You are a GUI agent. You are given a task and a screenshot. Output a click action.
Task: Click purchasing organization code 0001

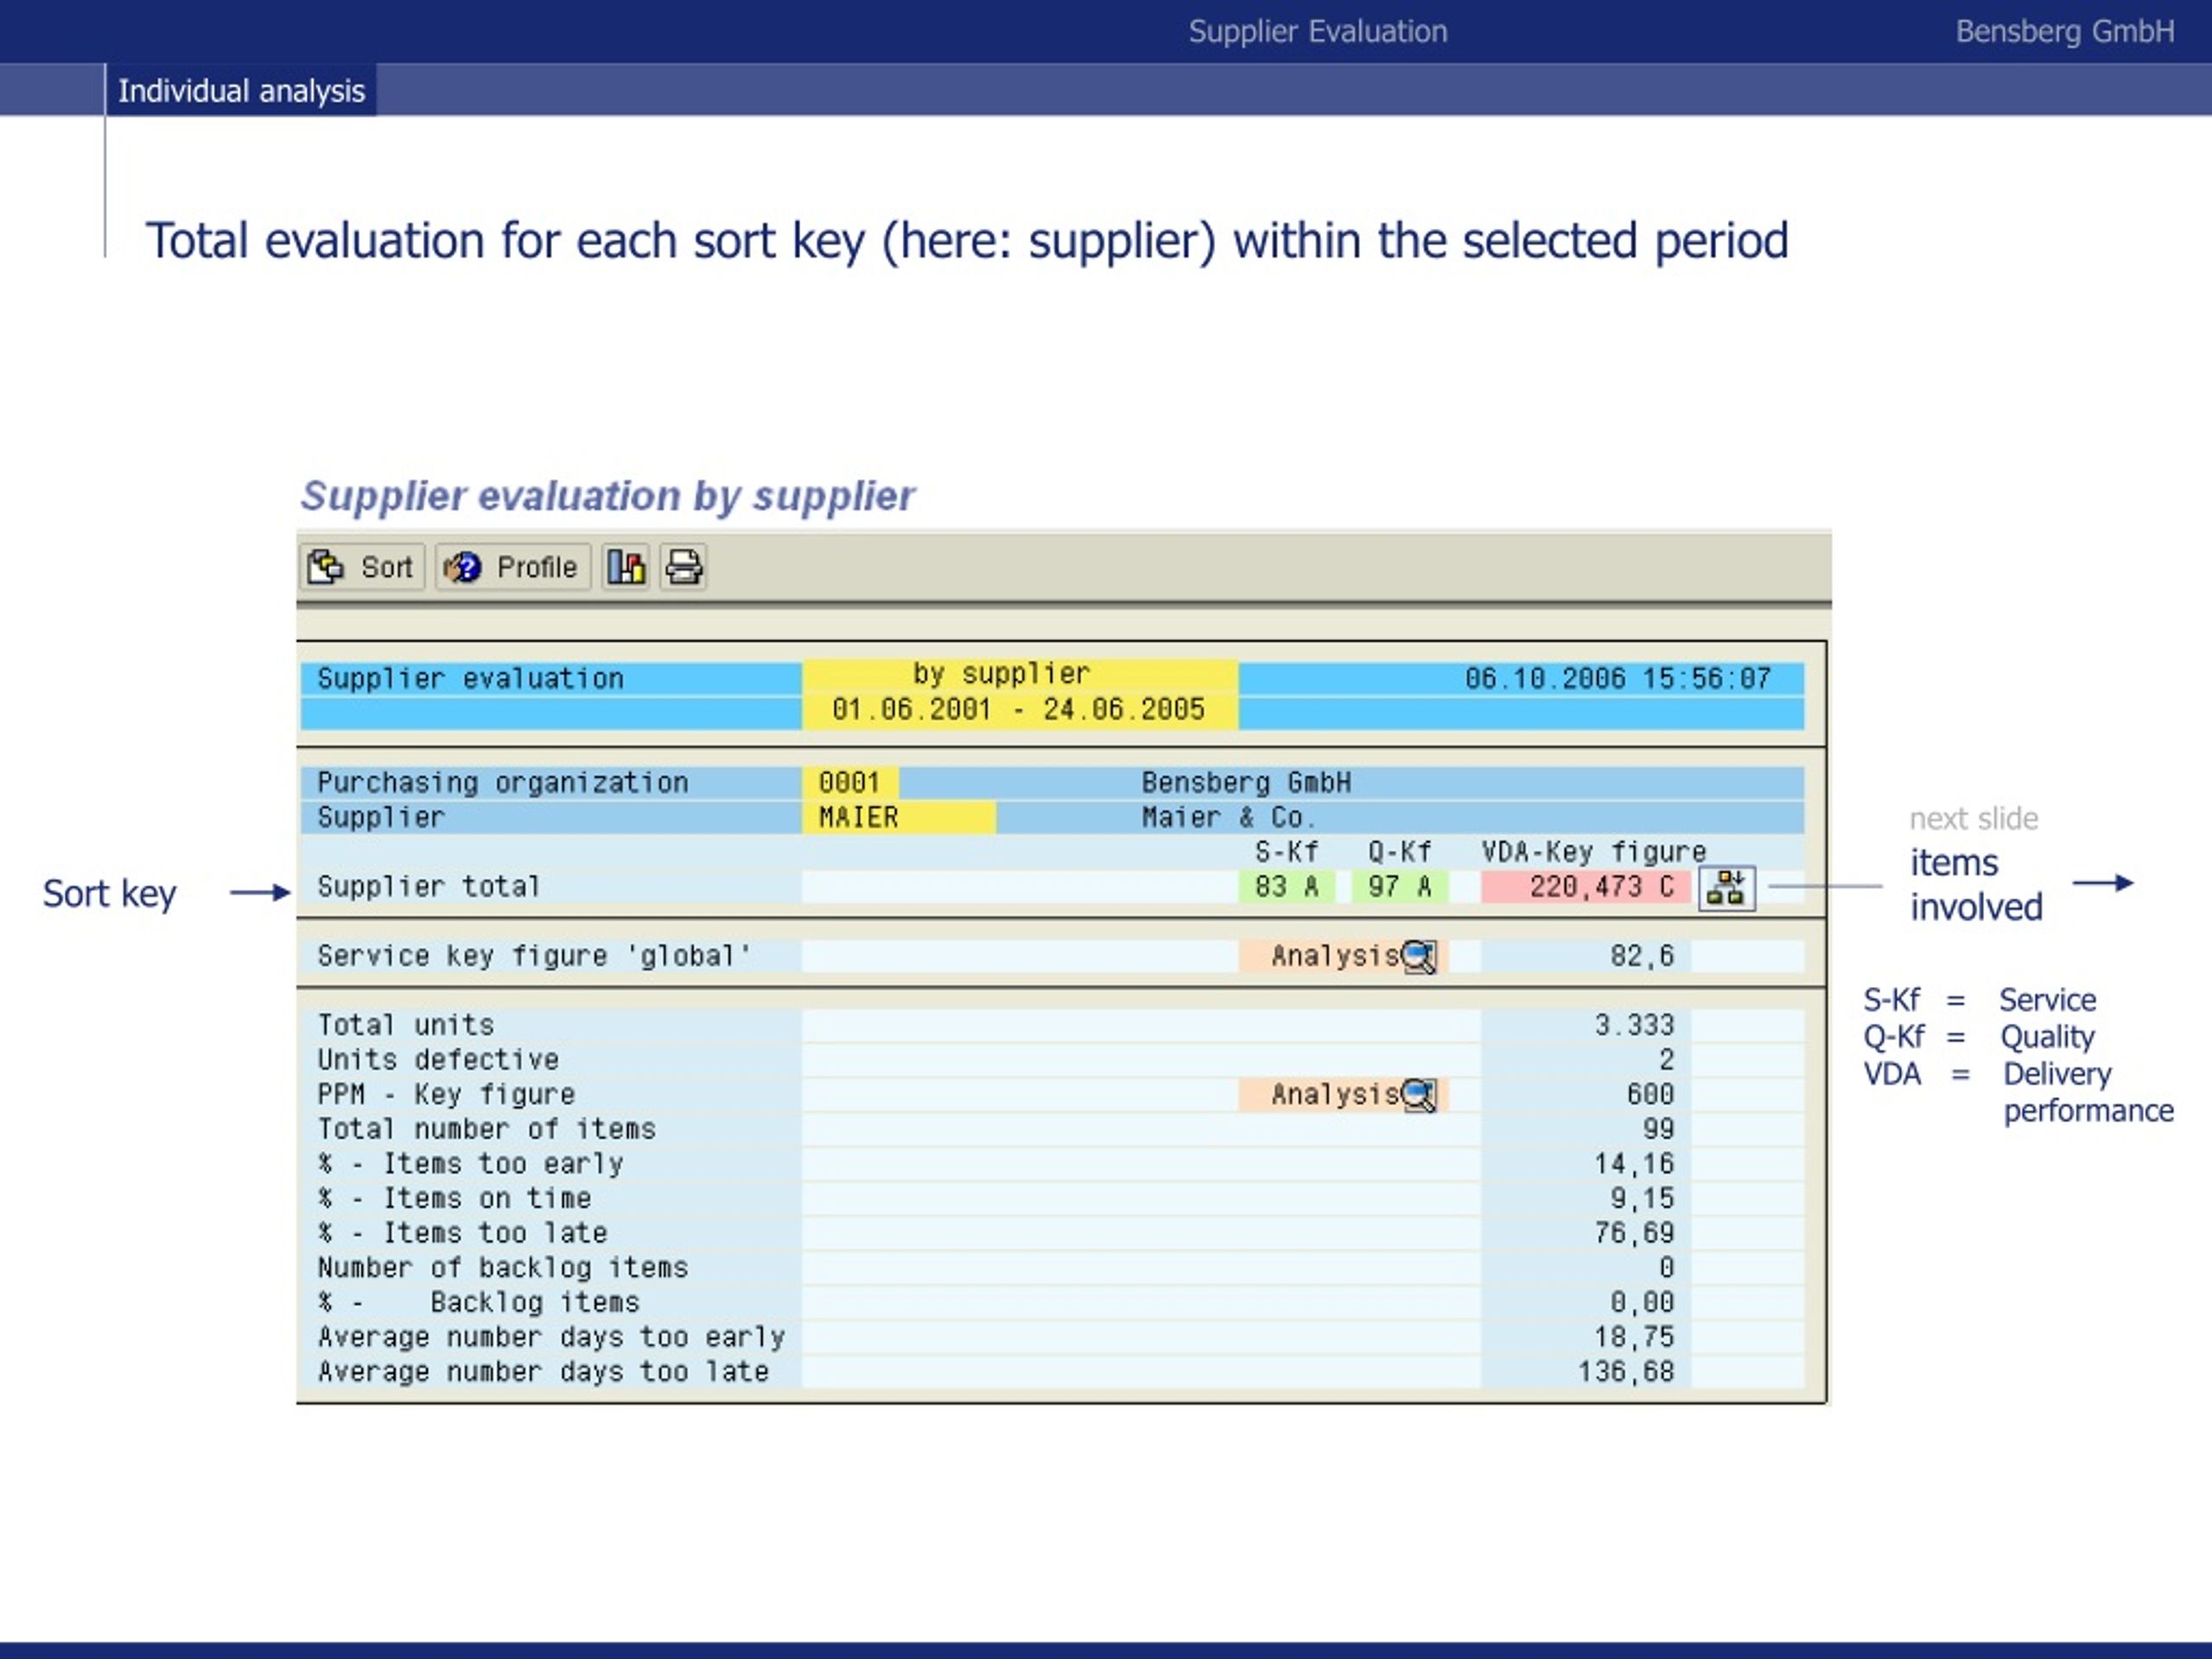[850, 783]
